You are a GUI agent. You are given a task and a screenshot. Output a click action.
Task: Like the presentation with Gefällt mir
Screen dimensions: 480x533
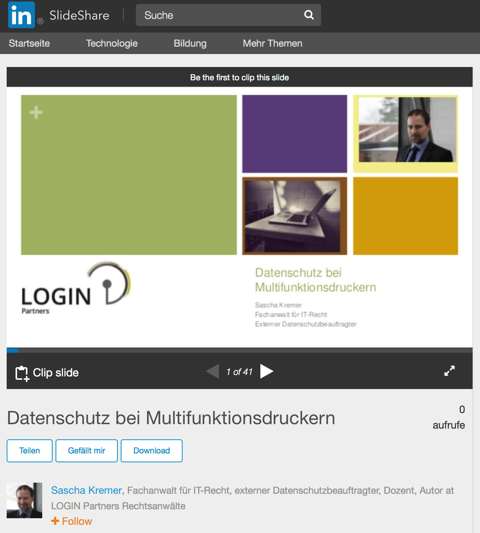pos(86,451)
